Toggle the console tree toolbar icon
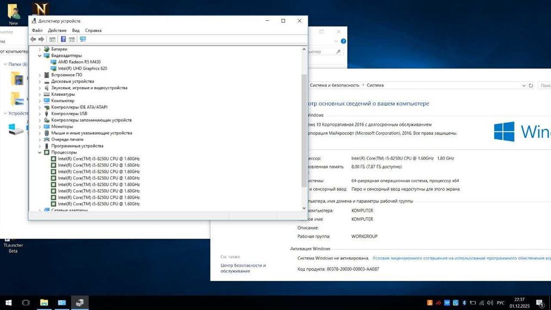This screenshot has height=310, width=551. [x=52, y=39]
